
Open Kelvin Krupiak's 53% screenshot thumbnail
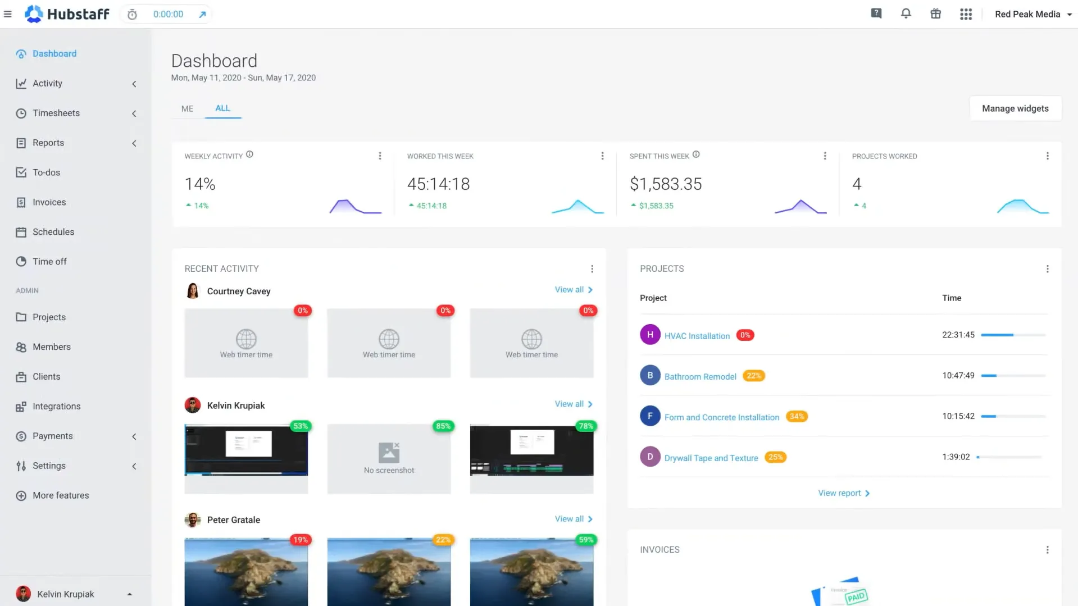pos(246,450)
